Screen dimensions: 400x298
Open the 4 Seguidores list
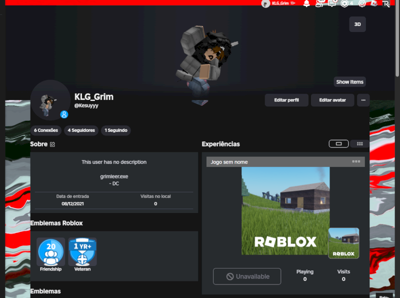pos(81,130)
